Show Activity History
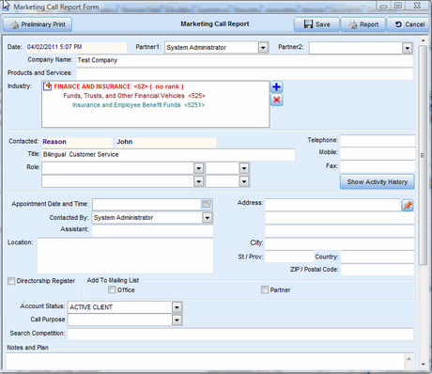This screenshot has width=432, height=374. (378, 182)
